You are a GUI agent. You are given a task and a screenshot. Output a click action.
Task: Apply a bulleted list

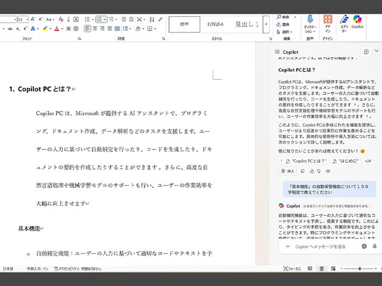[x=87, y=19]
